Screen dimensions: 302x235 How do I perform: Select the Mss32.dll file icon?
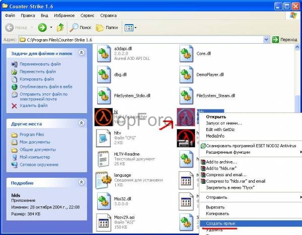click(x=104, y=201)
